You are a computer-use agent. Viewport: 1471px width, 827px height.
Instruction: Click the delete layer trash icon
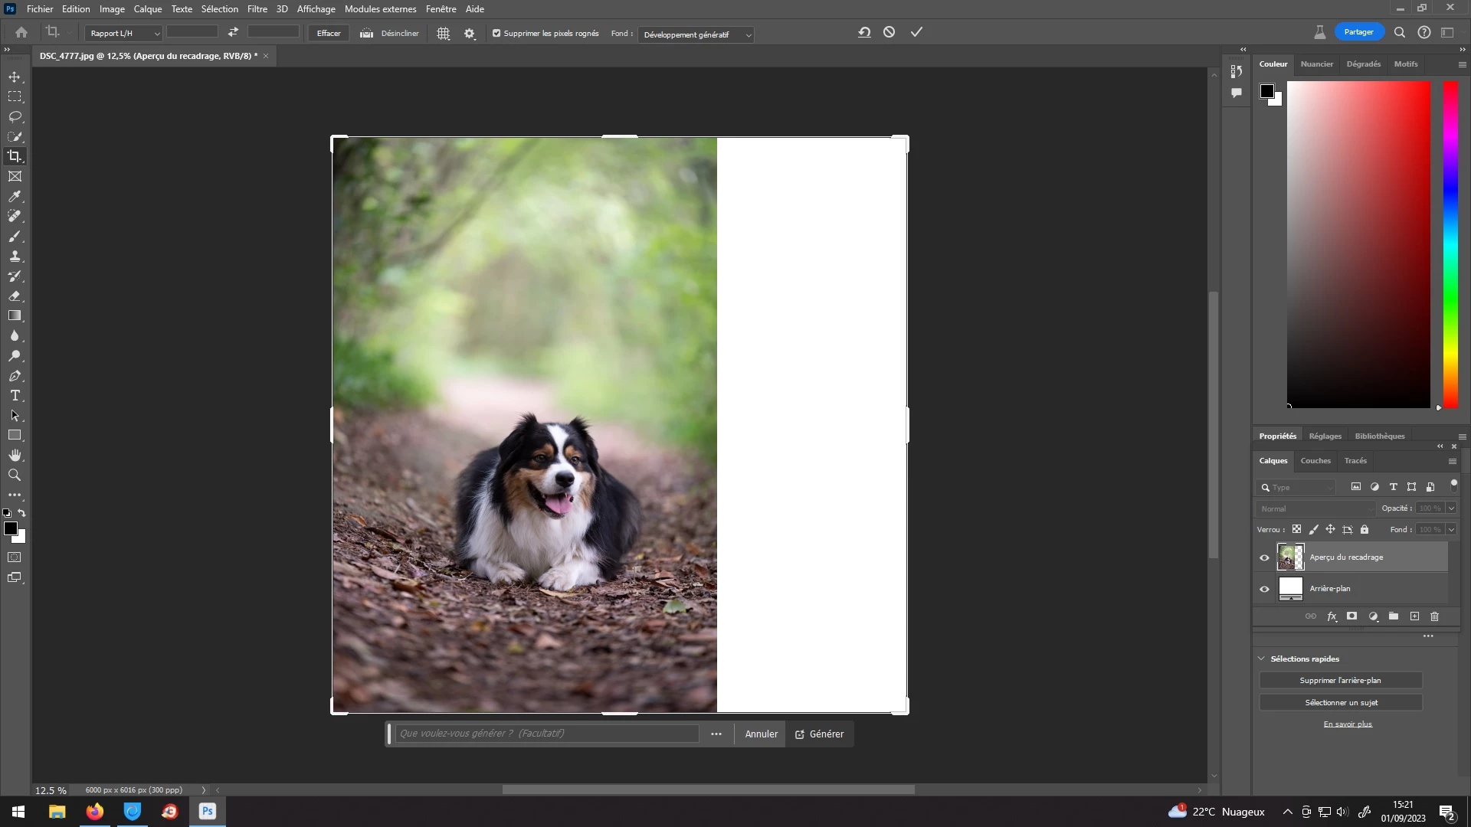point(1434,616)
